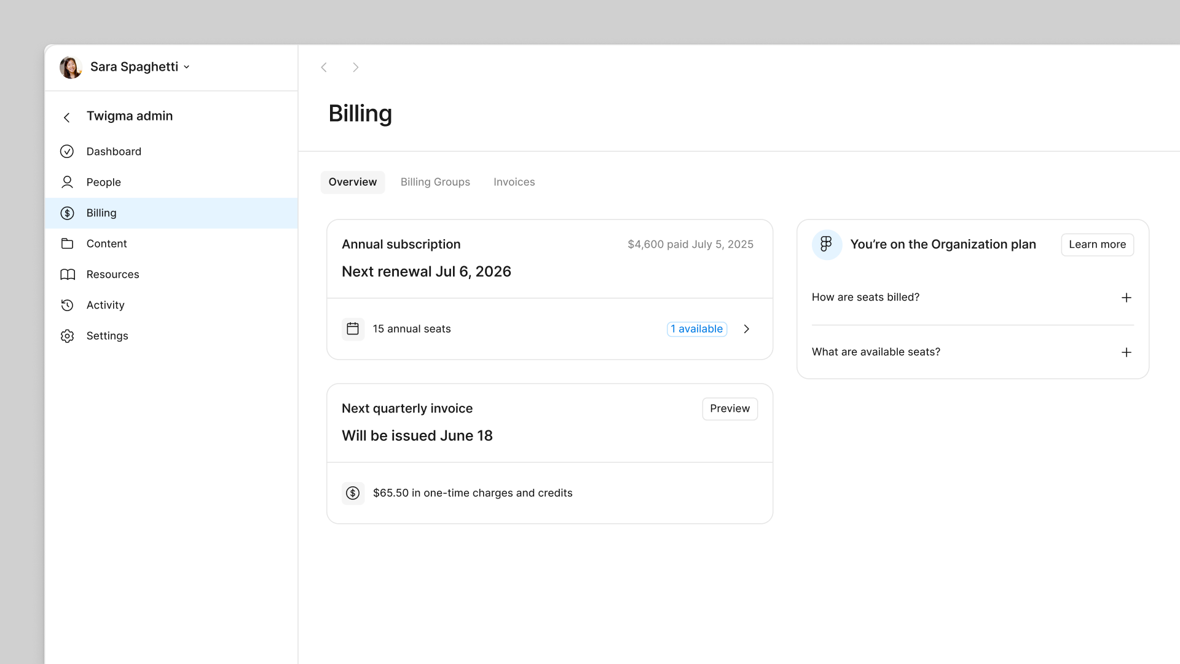Viewport: 1180px width, 664px height.
Task: Click the Settings gear icon
Action: (x=67, y=336)
